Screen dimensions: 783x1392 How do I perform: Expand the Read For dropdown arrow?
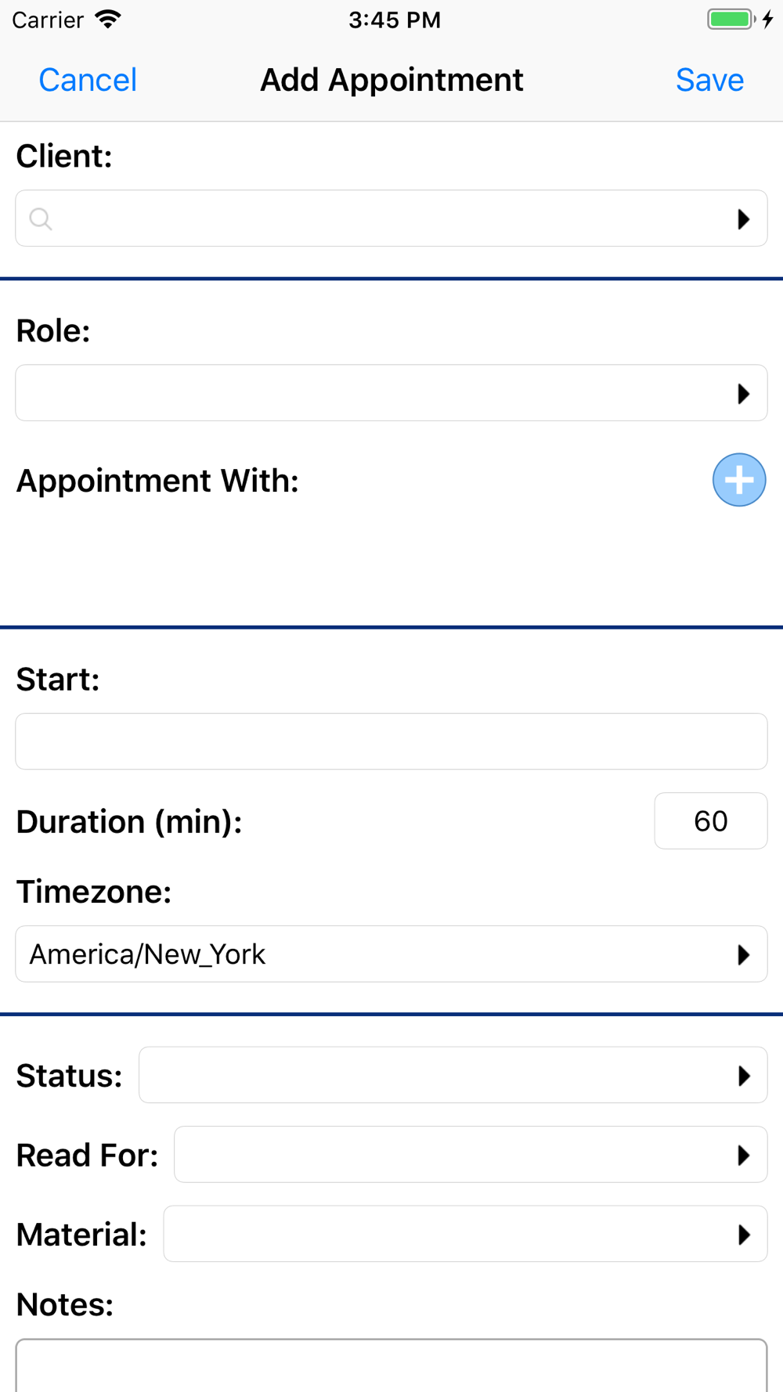(743, 1156)
